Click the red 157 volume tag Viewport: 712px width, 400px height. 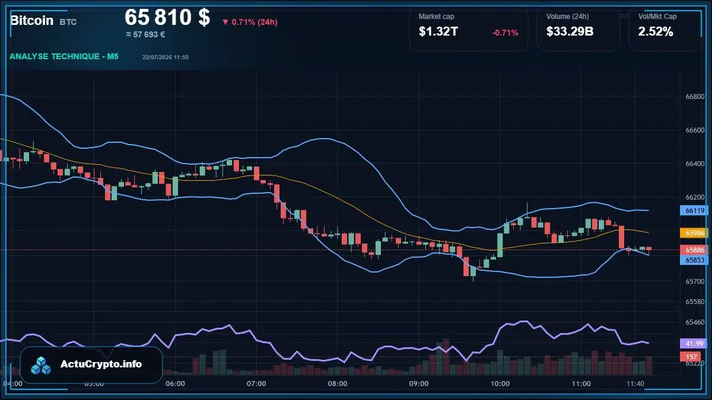pyautogui.click(x=691, y=357)
